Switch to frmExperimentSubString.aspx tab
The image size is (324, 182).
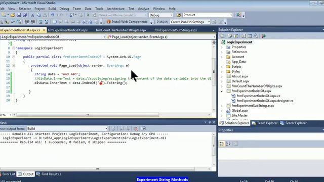coord(176,30)
